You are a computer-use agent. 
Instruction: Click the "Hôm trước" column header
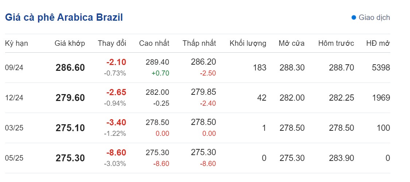336,44
